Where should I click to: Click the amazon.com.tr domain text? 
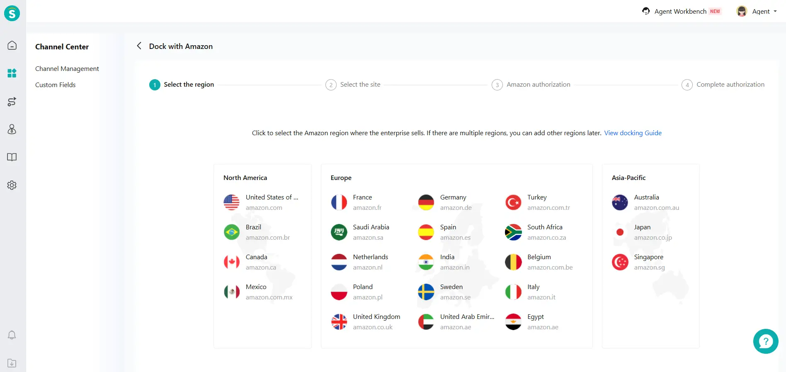tap(549, 208)
